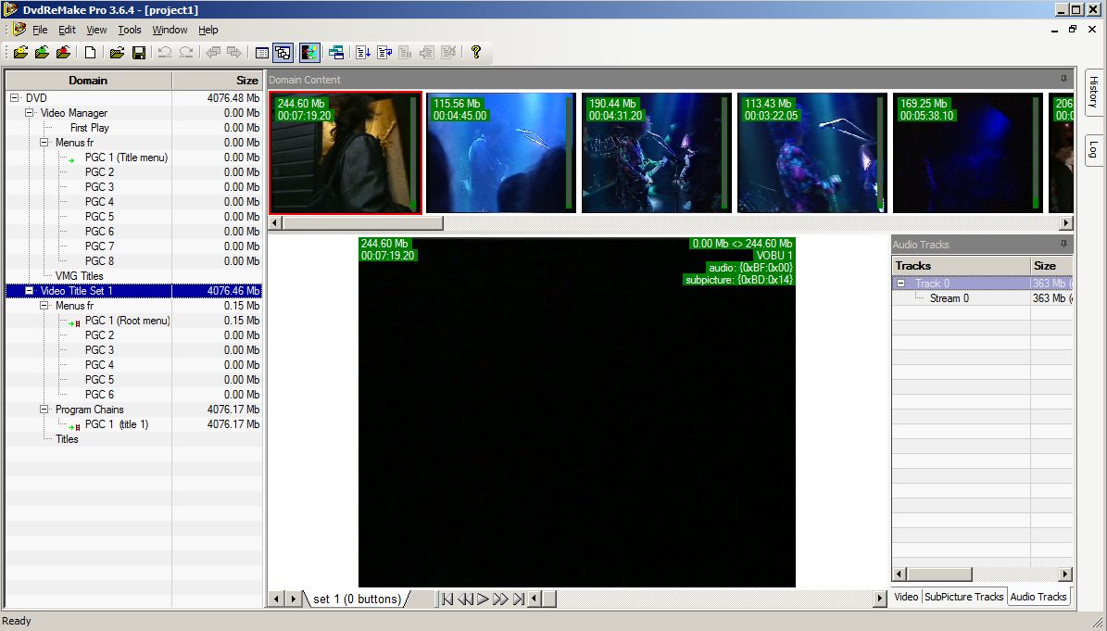The height and width of the screenshot is (631, 1107).
Task: Click the pin icon in Domain Content header
Action: pos(1063,80)
